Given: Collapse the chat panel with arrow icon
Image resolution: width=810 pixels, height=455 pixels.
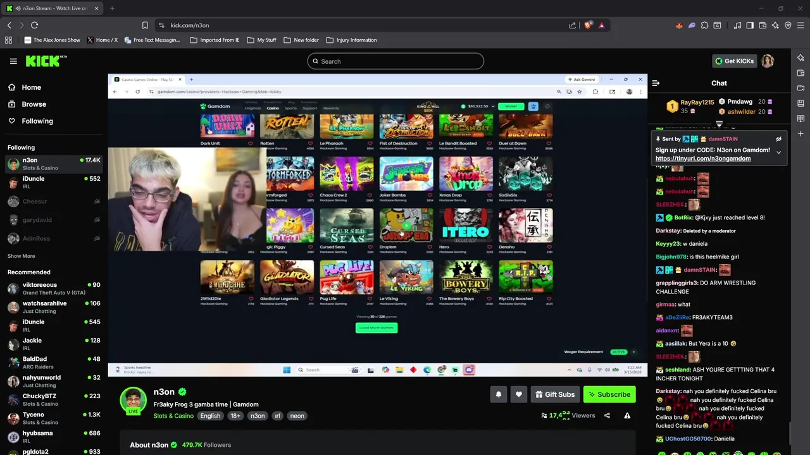Looking at the screenshot, I should [x=656, y=83].
